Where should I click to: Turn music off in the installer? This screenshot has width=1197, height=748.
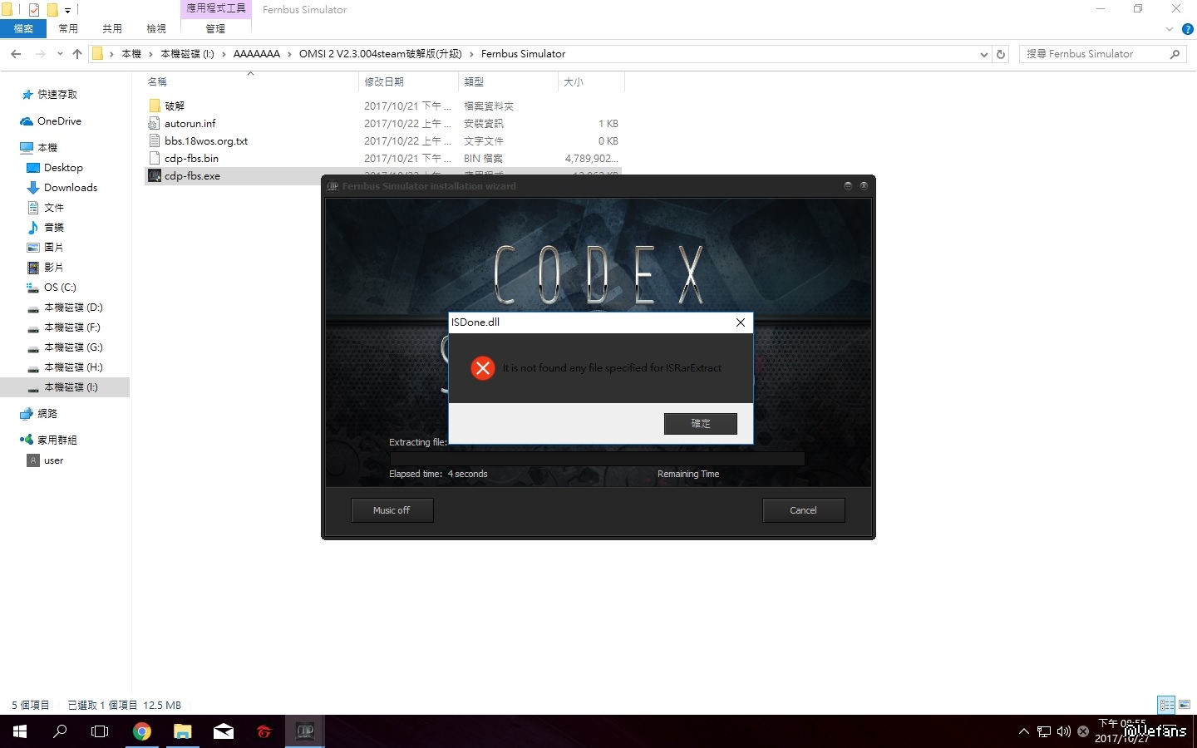pyautogui.click(x=392, y=510)
